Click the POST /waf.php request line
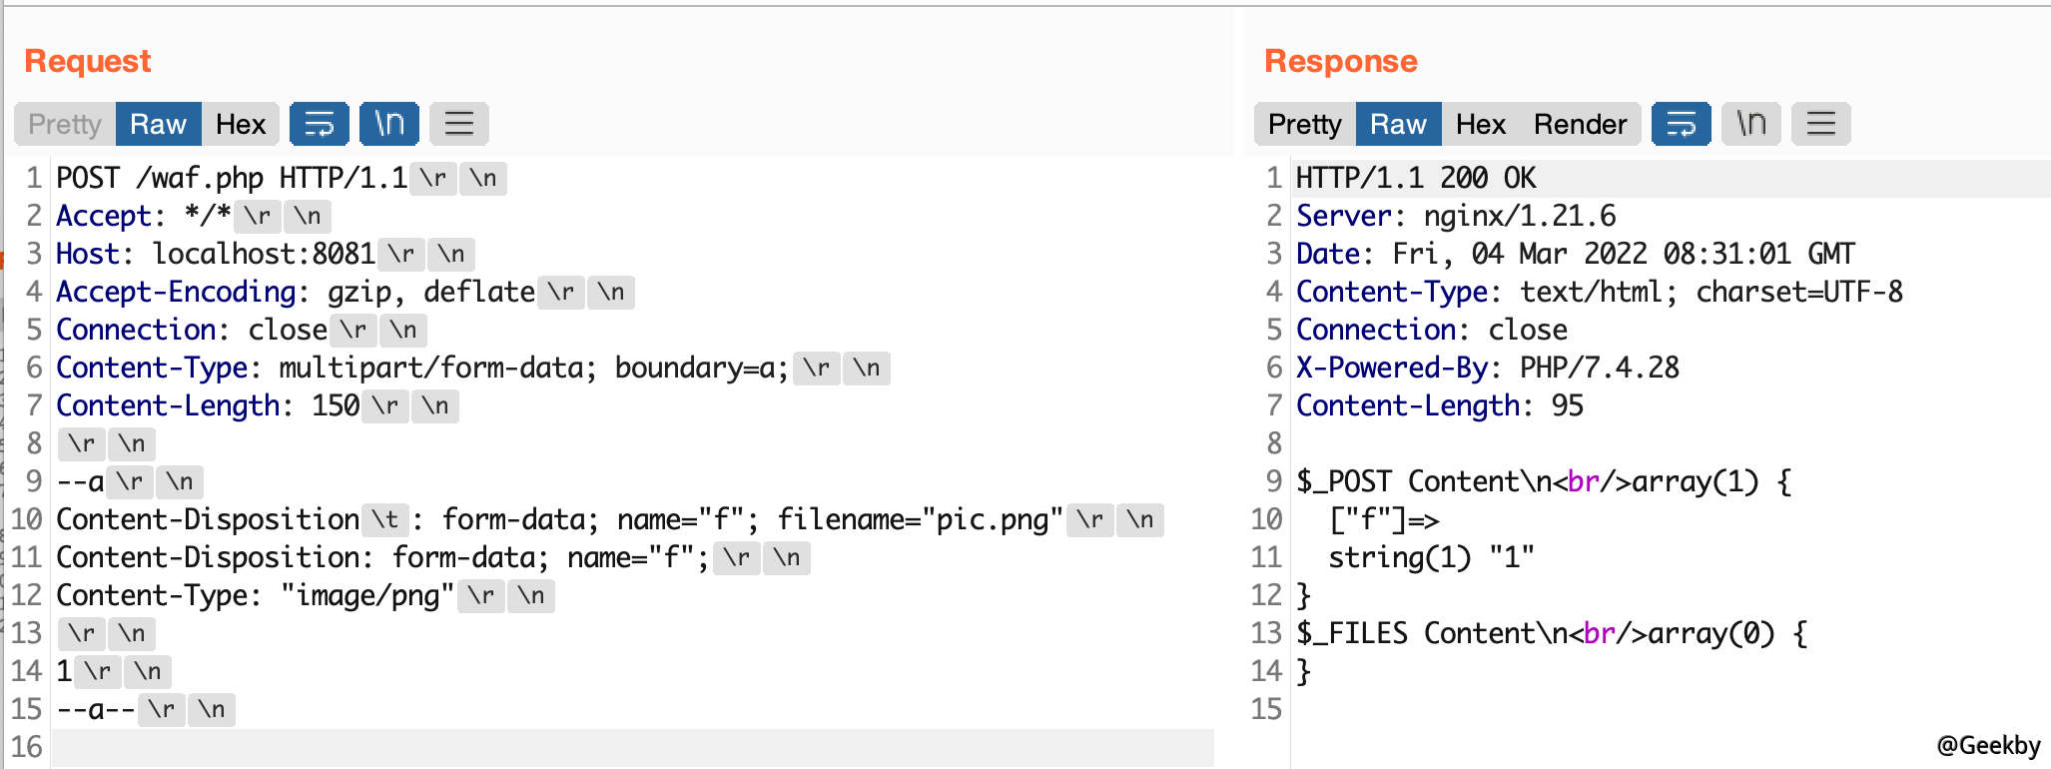Image resolution: width=2051 pixels, height=769 pixels. point(282,178)
